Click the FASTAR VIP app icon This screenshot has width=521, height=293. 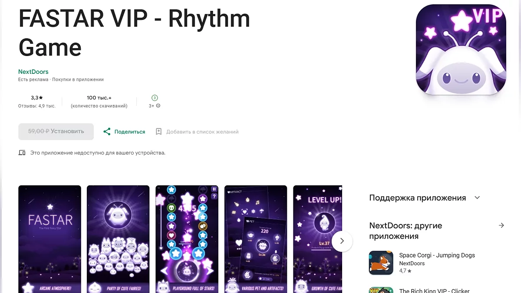[461, 50]
